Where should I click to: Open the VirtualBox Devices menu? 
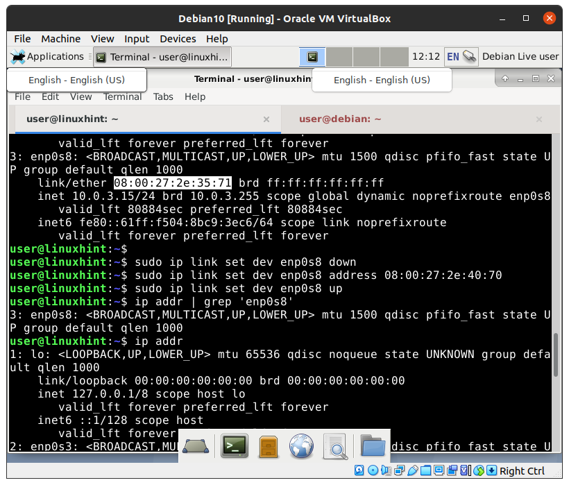coord(178,39)
